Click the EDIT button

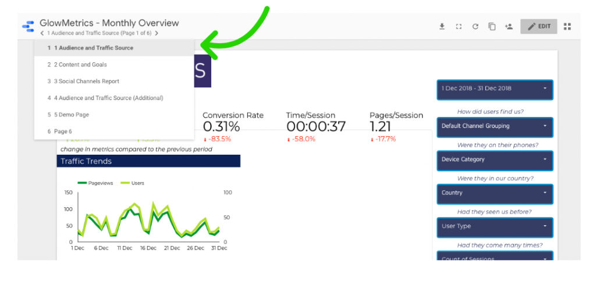(538, 26)
